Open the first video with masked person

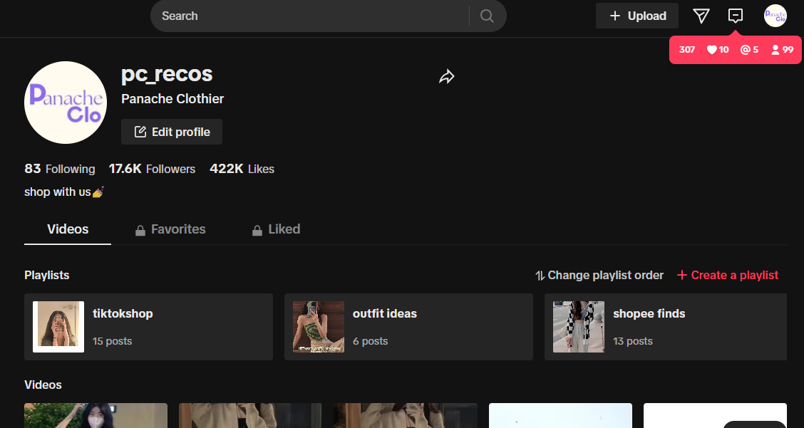[x=96, y=416]
